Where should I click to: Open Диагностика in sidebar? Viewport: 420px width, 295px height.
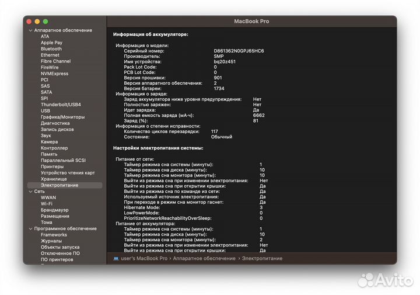[55, 123]
